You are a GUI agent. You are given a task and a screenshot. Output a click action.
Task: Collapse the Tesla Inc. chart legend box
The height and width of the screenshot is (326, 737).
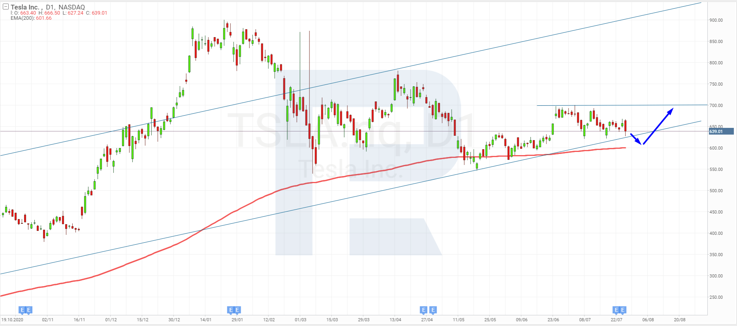[6, 7]
